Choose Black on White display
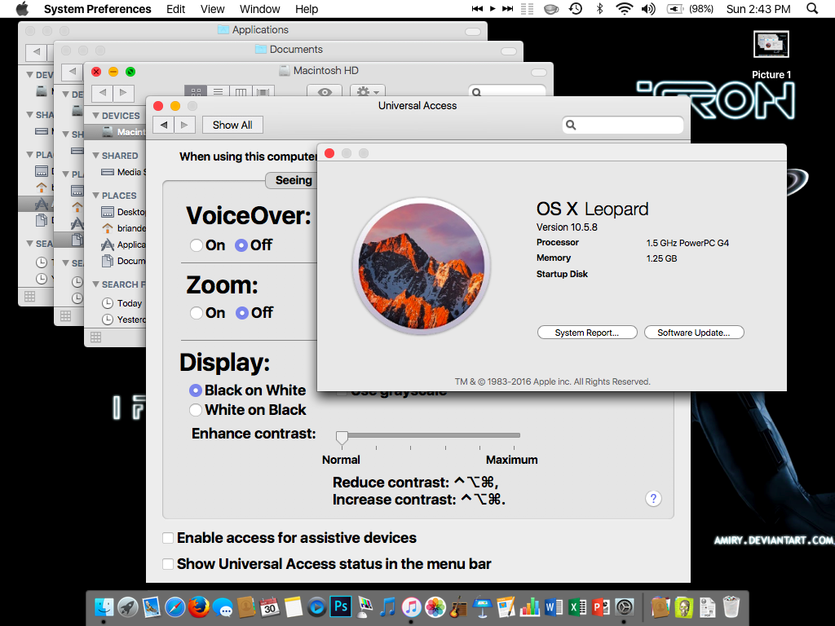This screenshot has width=835, height=626. point(196,390)
